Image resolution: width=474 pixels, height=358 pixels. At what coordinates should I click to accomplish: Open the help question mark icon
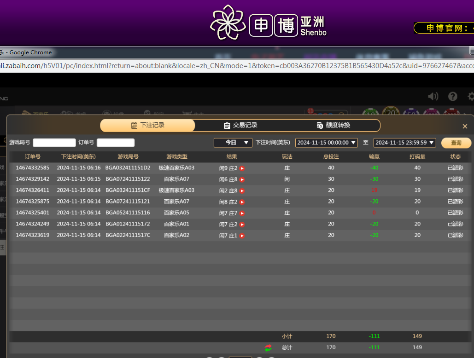point(453,96)
